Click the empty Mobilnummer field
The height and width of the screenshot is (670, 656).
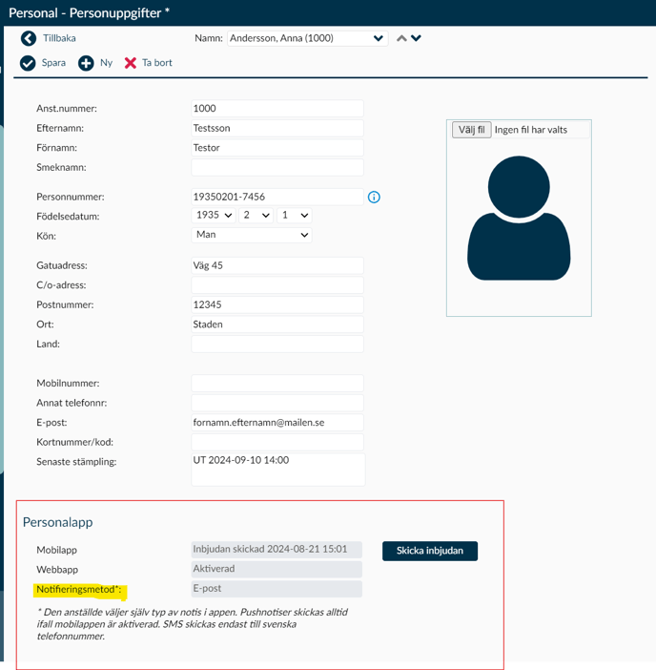[277, 383]
